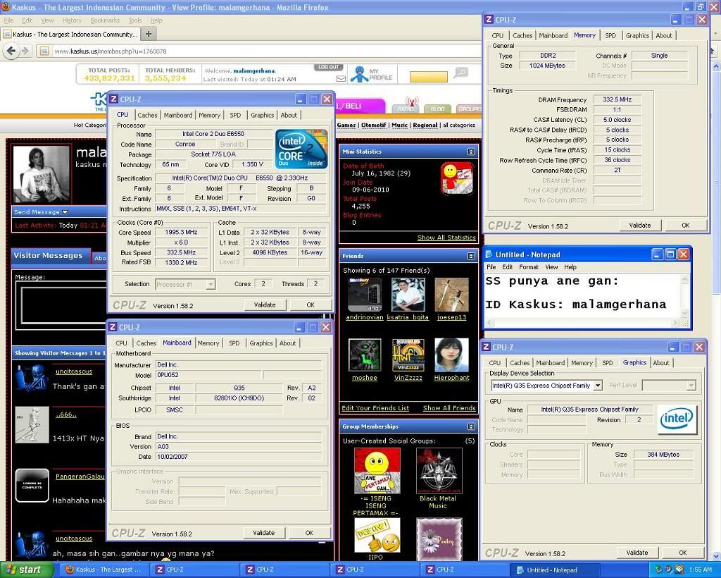721x578 pixels.
Task: Open the About tab in the CPU-Z Mainboard window
Action: click(x=288, y=343)
